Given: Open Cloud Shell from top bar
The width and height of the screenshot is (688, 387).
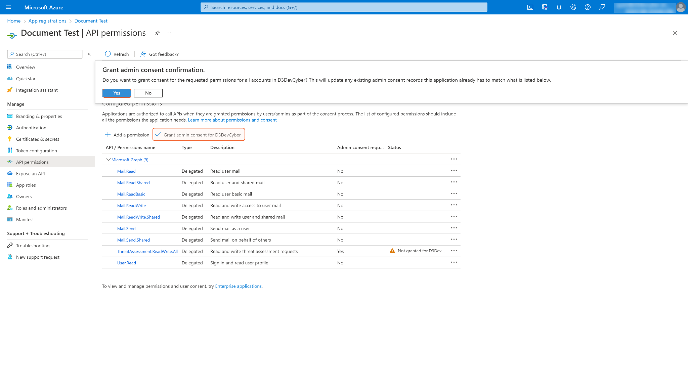Looking at the screenshot, I should (530, 7).
